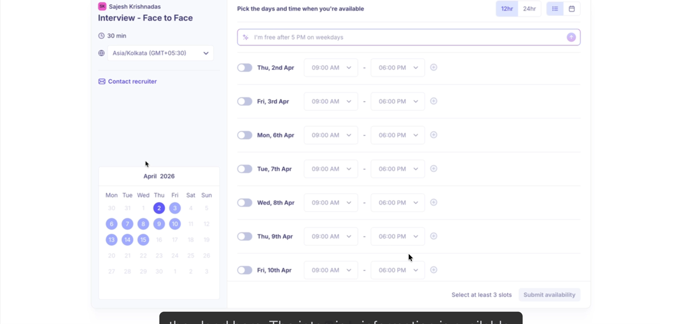
Task: Click the plus icon beside Fri 10th Apr
Action: tap(433, 270)
